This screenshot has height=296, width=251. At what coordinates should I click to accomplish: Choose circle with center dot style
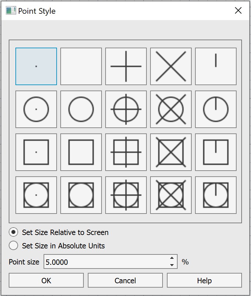36,109
